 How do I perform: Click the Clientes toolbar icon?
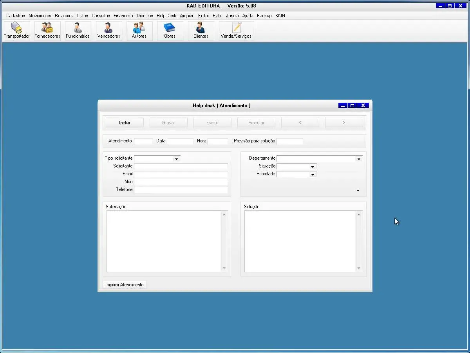(x=201, y=31)
